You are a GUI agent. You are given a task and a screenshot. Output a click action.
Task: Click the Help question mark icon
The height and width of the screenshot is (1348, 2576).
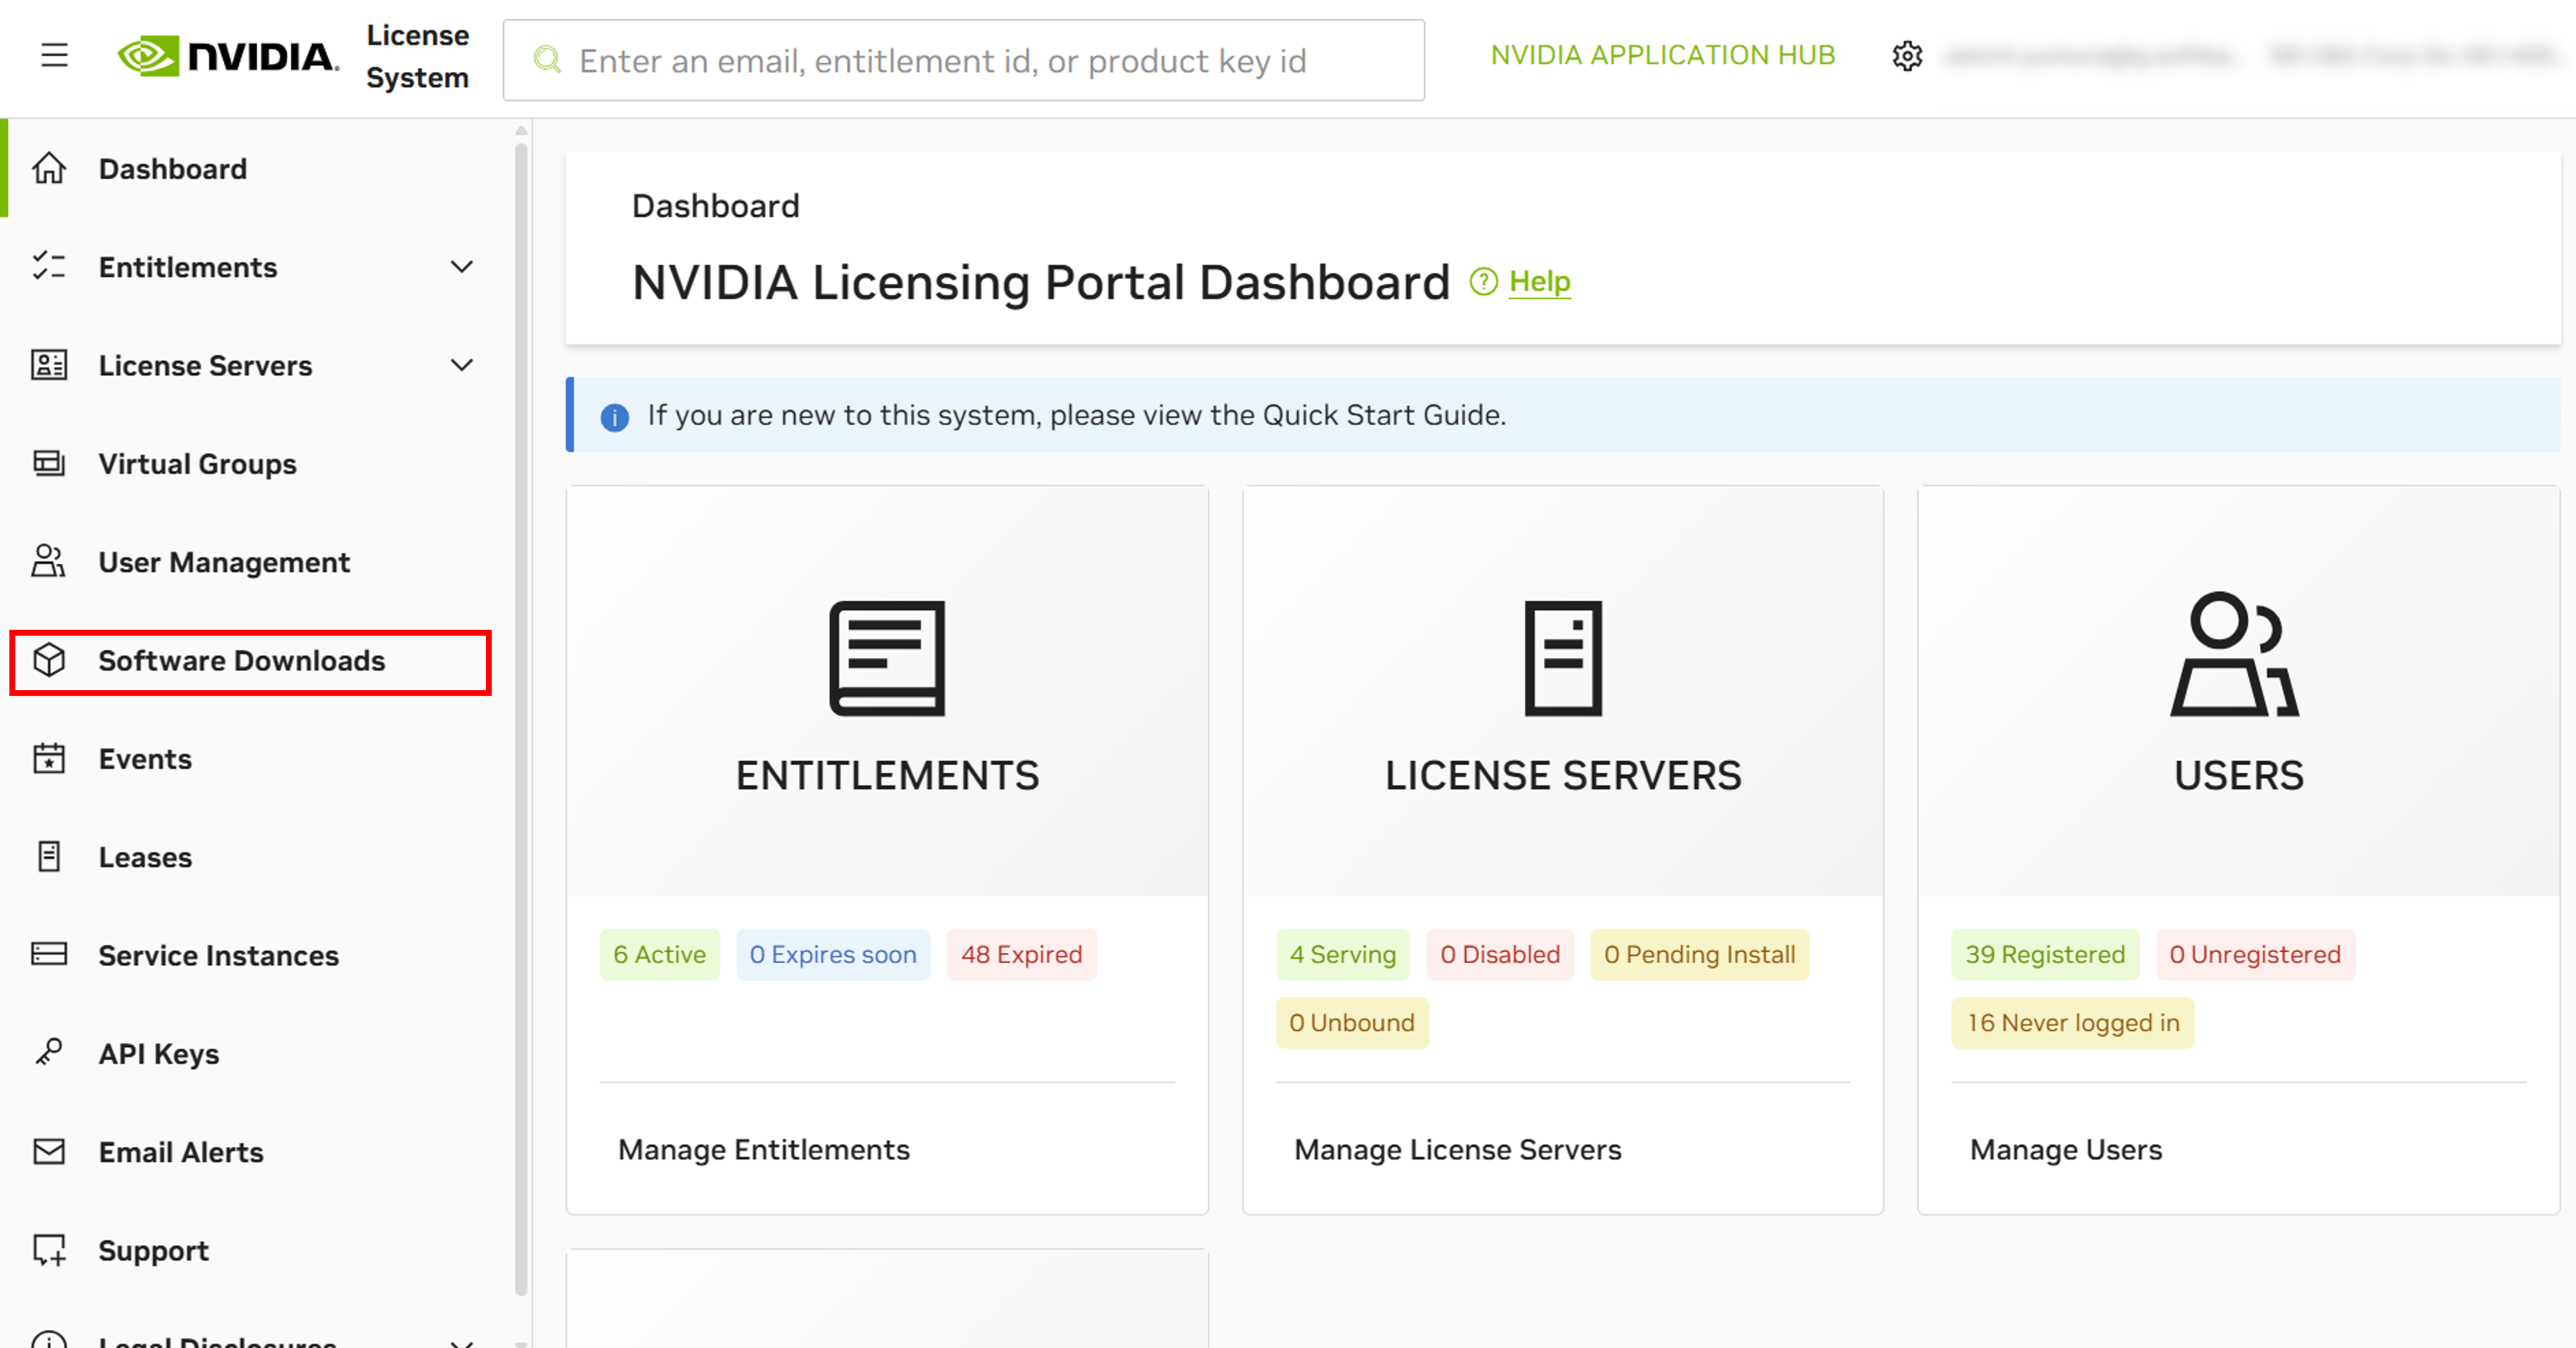tap(1483, 282)
